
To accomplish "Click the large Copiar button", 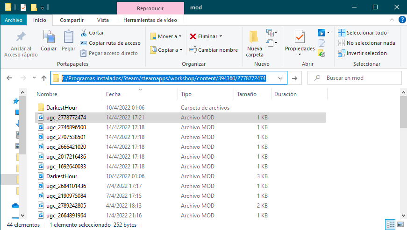I will coord(49,41).
